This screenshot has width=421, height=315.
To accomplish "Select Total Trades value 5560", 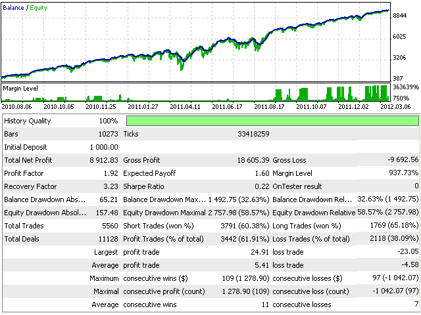I will pyautogui.click(x=110, y=226).
